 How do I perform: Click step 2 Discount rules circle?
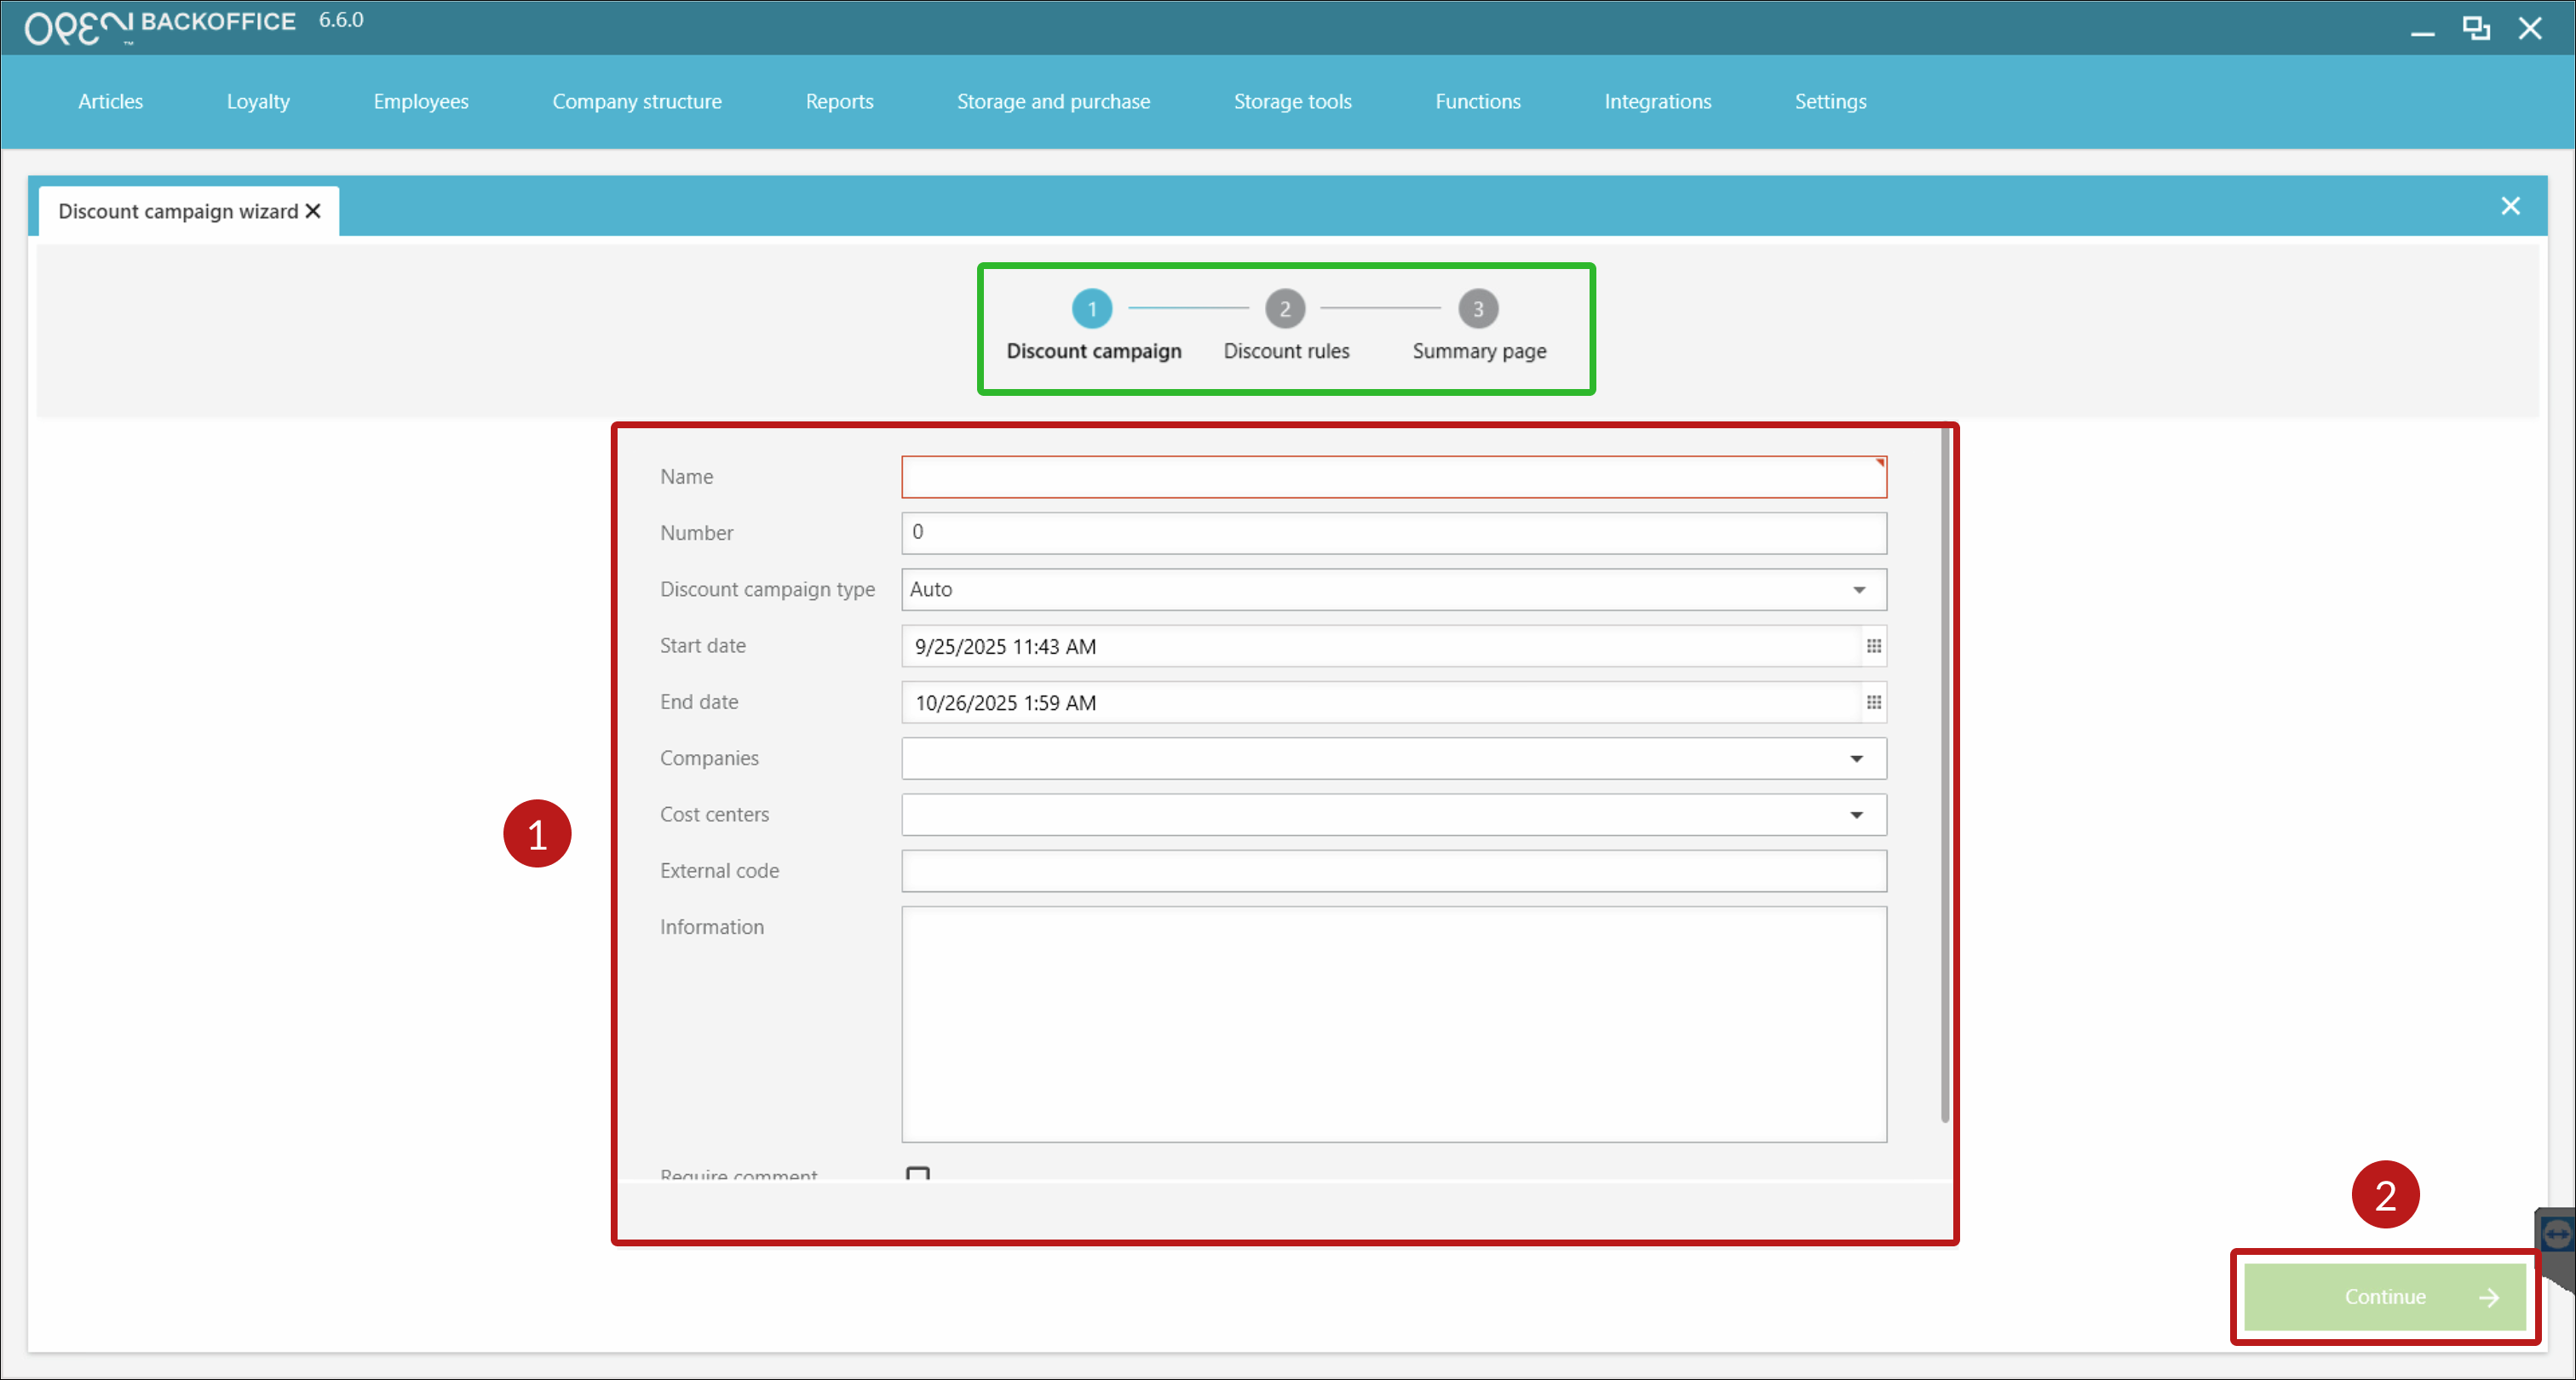1285,309
